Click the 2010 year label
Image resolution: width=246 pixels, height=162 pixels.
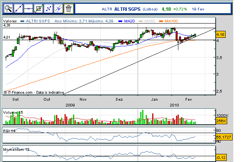point(174,105)
